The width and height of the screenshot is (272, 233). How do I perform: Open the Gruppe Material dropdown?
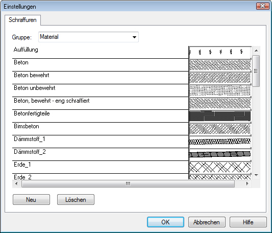tap(88, 37)
